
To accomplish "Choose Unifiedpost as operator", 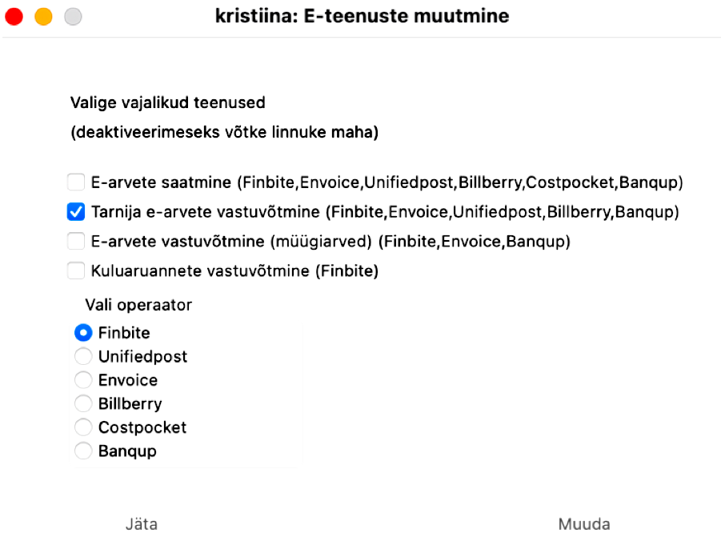I will [83, 356].
